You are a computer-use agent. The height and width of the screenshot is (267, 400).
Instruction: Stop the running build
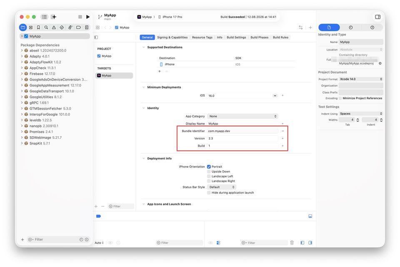(x=80, y=17)
